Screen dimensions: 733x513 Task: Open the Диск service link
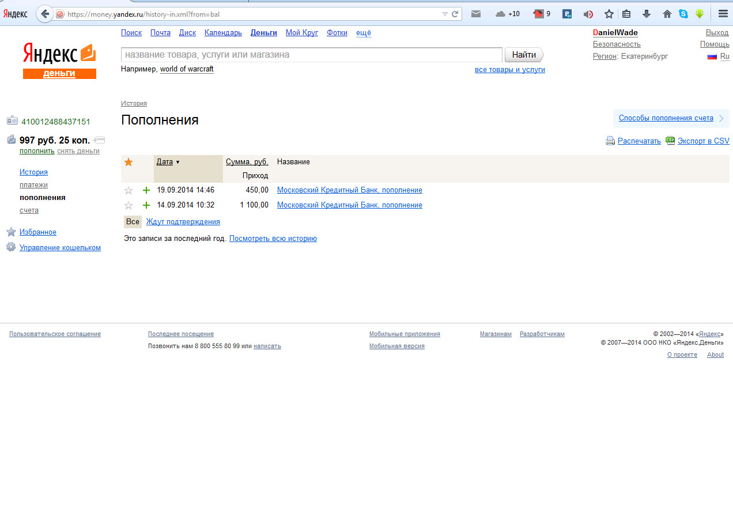pos(187,33)
